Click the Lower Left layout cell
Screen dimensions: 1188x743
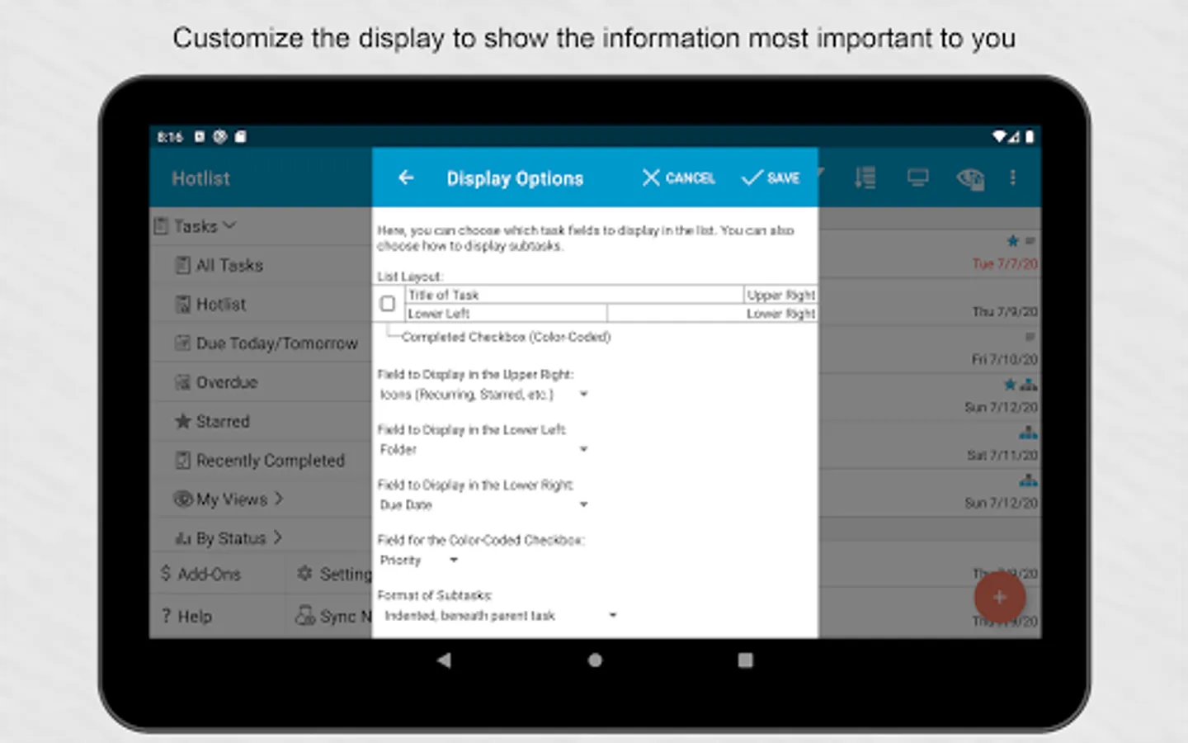507,314
